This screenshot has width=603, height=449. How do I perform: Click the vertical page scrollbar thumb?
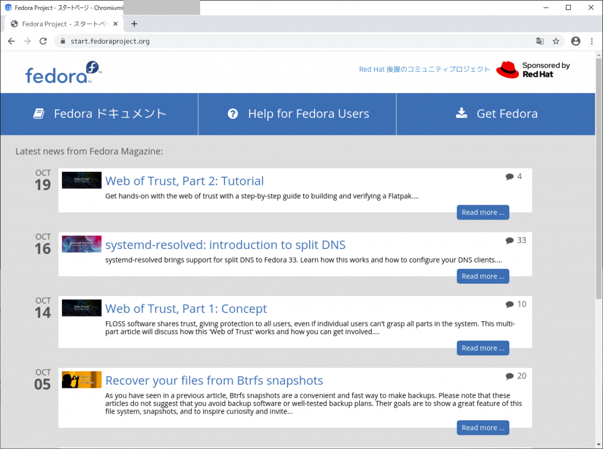[x=598, y=179]
